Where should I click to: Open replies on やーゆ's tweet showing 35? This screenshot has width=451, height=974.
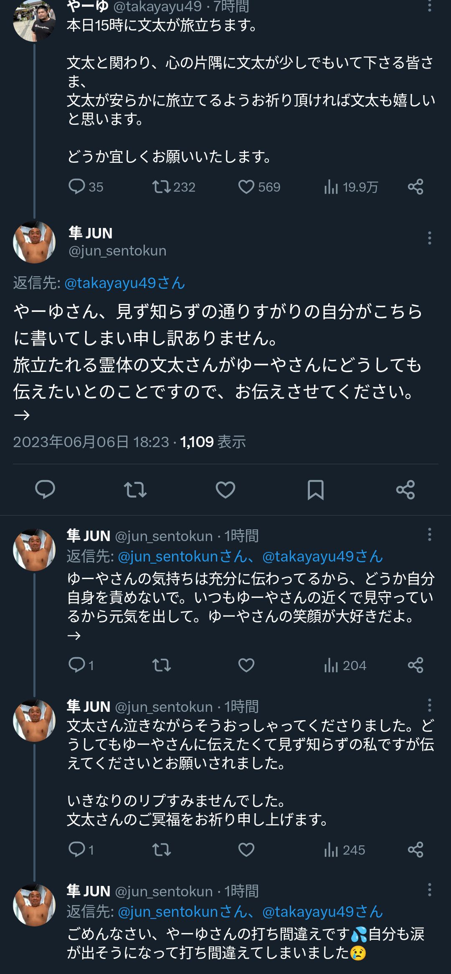point(86,187)
